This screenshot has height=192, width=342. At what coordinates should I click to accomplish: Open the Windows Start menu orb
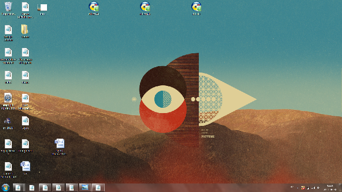tap(5, 187)
